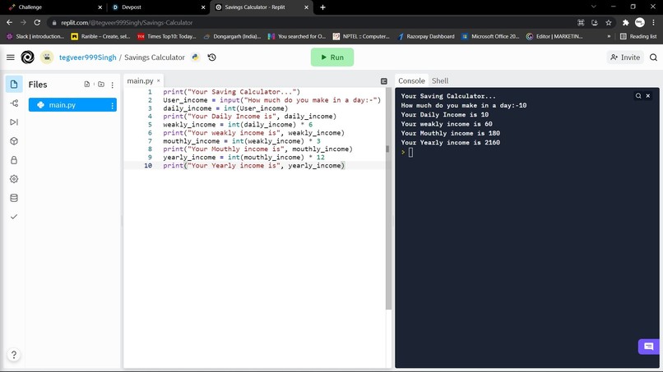The width and height of the screenshot is (663, 372).
Task: Bookmark this page with the star icon
Action: 609,22
